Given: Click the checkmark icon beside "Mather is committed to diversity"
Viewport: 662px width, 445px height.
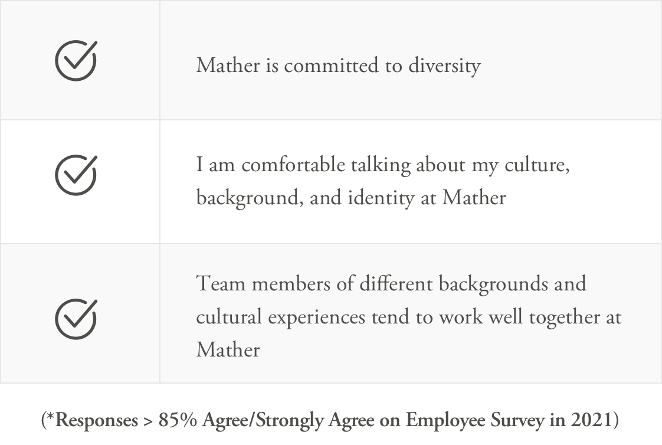Looking at the screenshot, I should (76, 60).
